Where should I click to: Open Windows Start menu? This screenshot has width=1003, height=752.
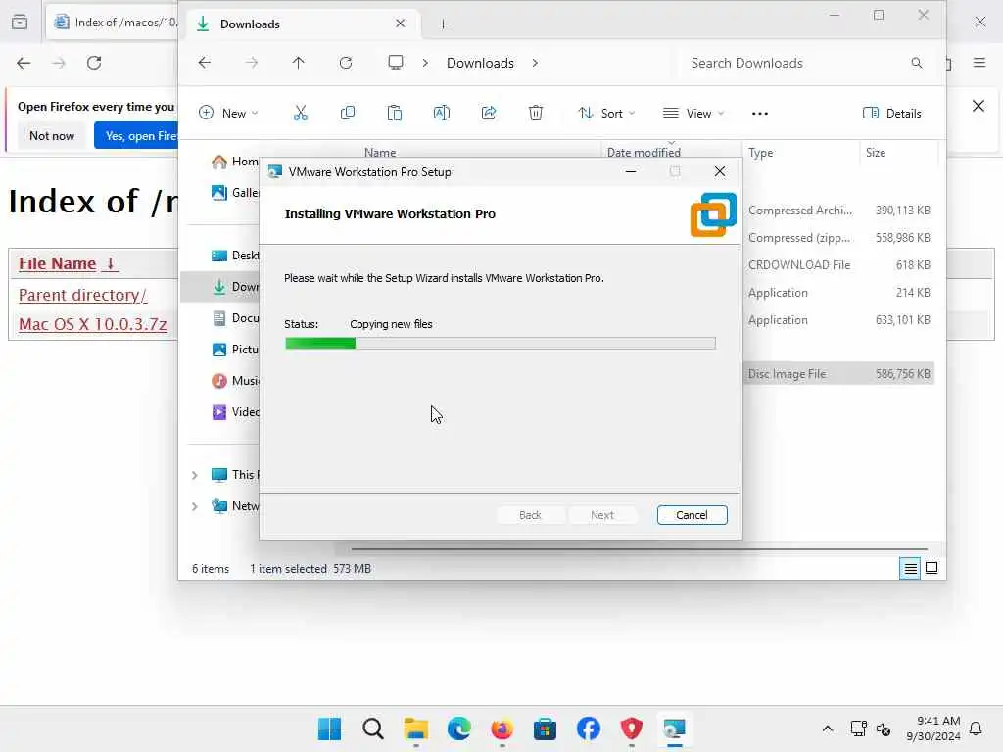(329, 728)
